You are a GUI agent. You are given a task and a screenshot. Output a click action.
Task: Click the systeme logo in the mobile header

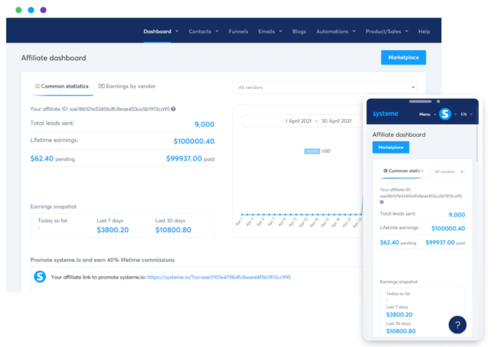[x=385, y=113]
